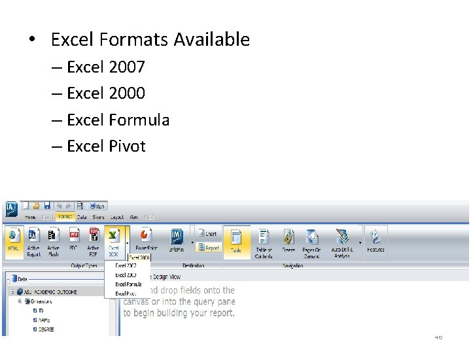
Task: Choose Active Report output type
Action: [33, 243]
